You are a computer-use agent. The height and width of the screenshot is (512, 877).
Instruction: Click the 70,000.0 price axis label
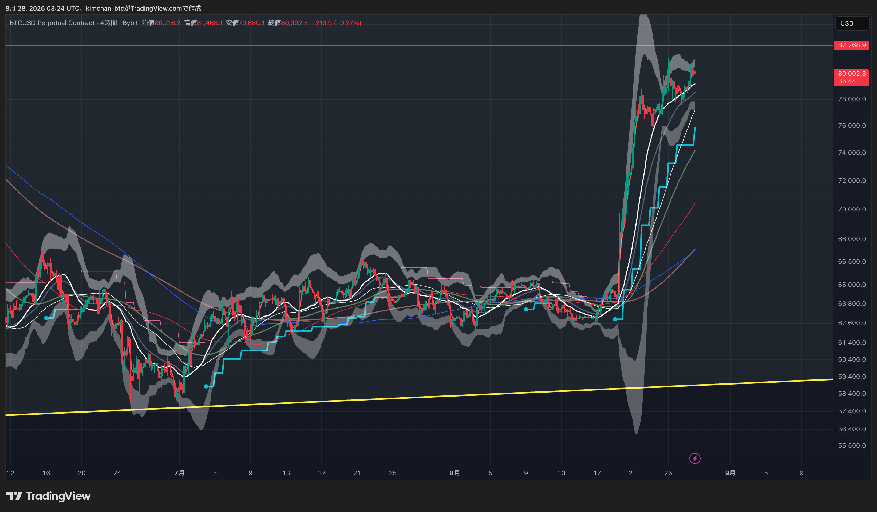[852, 209]
